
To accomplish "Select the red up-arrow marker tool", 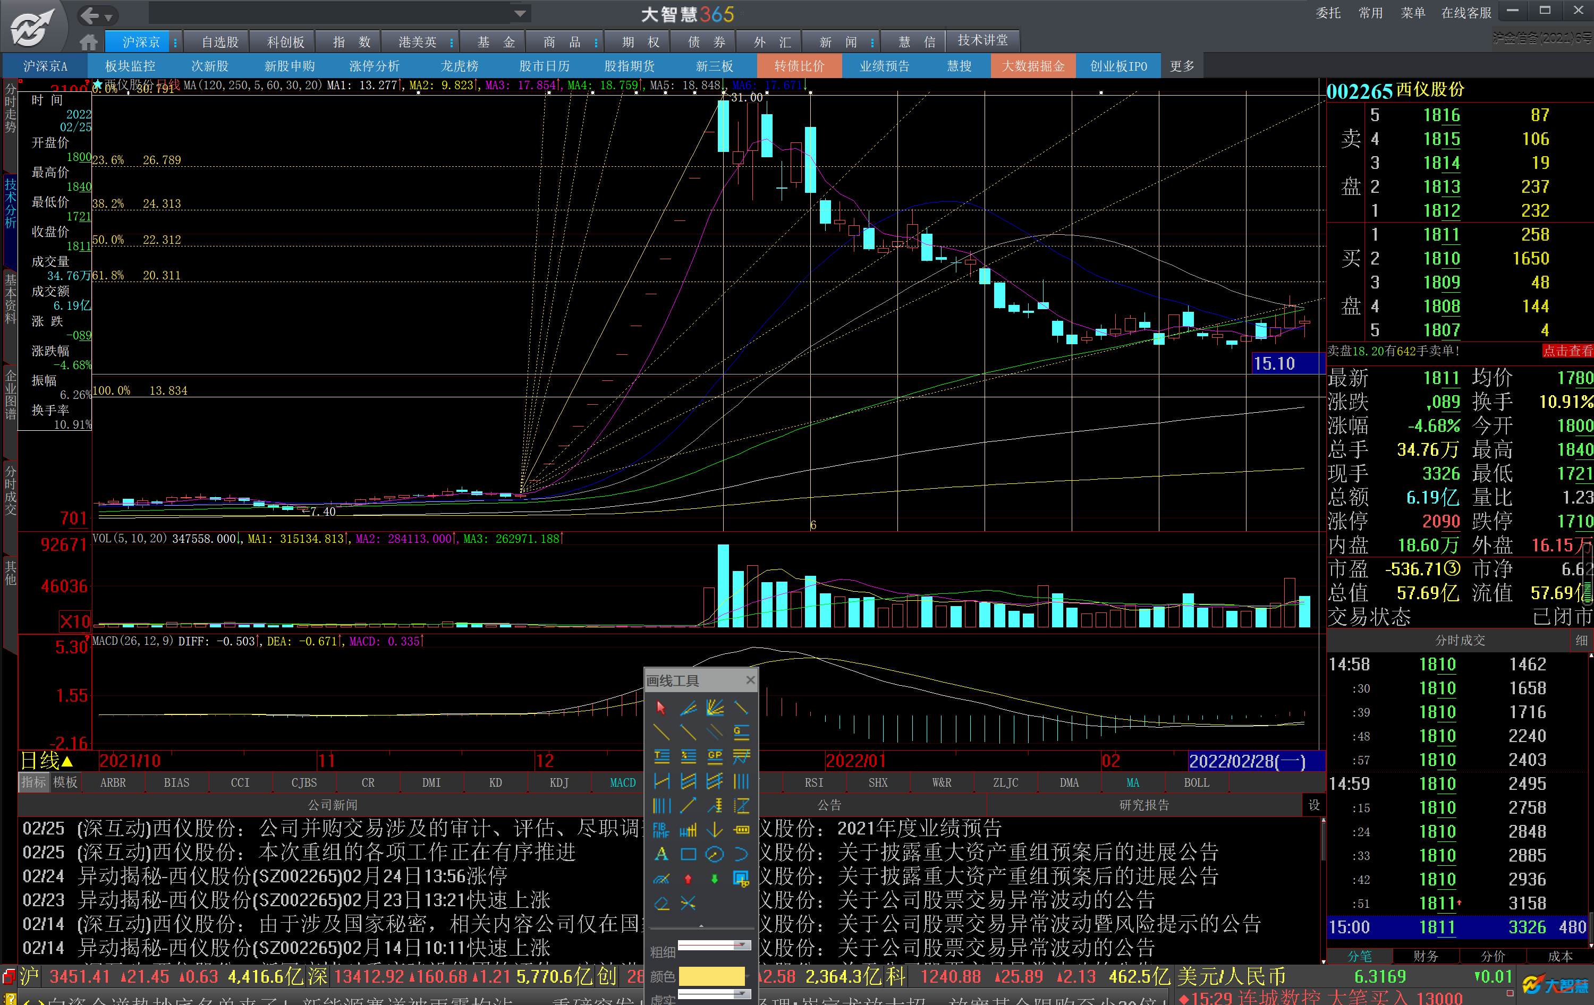I will [x=688, y=879].
